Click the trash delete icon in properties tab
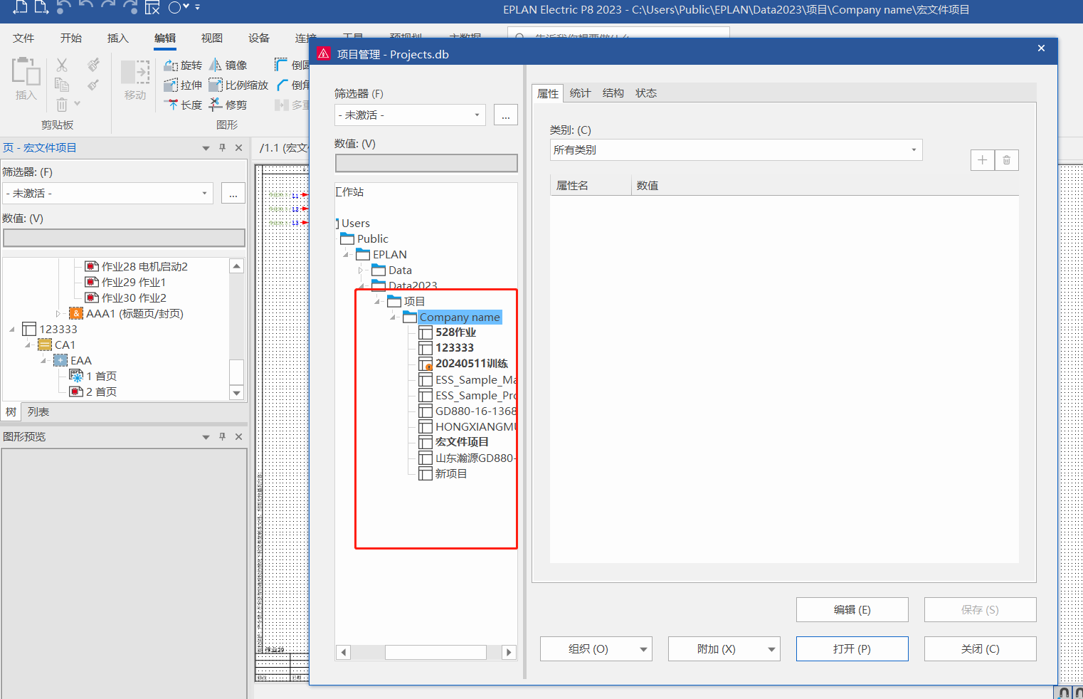Viewport: 1083px width, 699px height. click(1006, 160)
